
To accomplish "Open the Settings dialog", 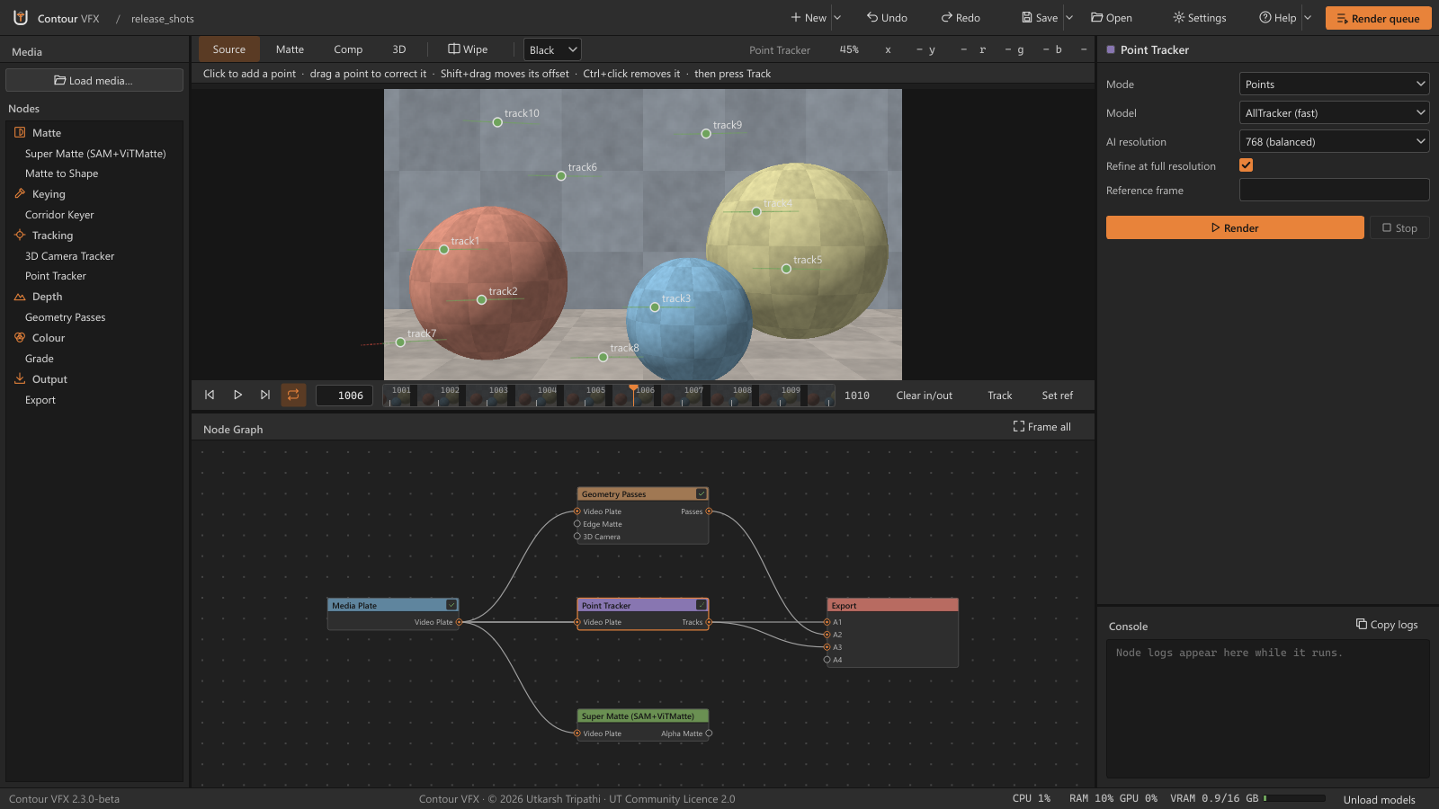I will pyautogui.click(x=1200, y=18).
